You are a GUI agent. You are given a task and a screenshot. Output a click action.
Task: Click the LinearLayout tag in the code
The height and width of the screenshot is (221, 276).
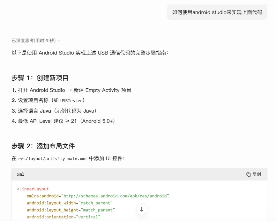[34, 189]
